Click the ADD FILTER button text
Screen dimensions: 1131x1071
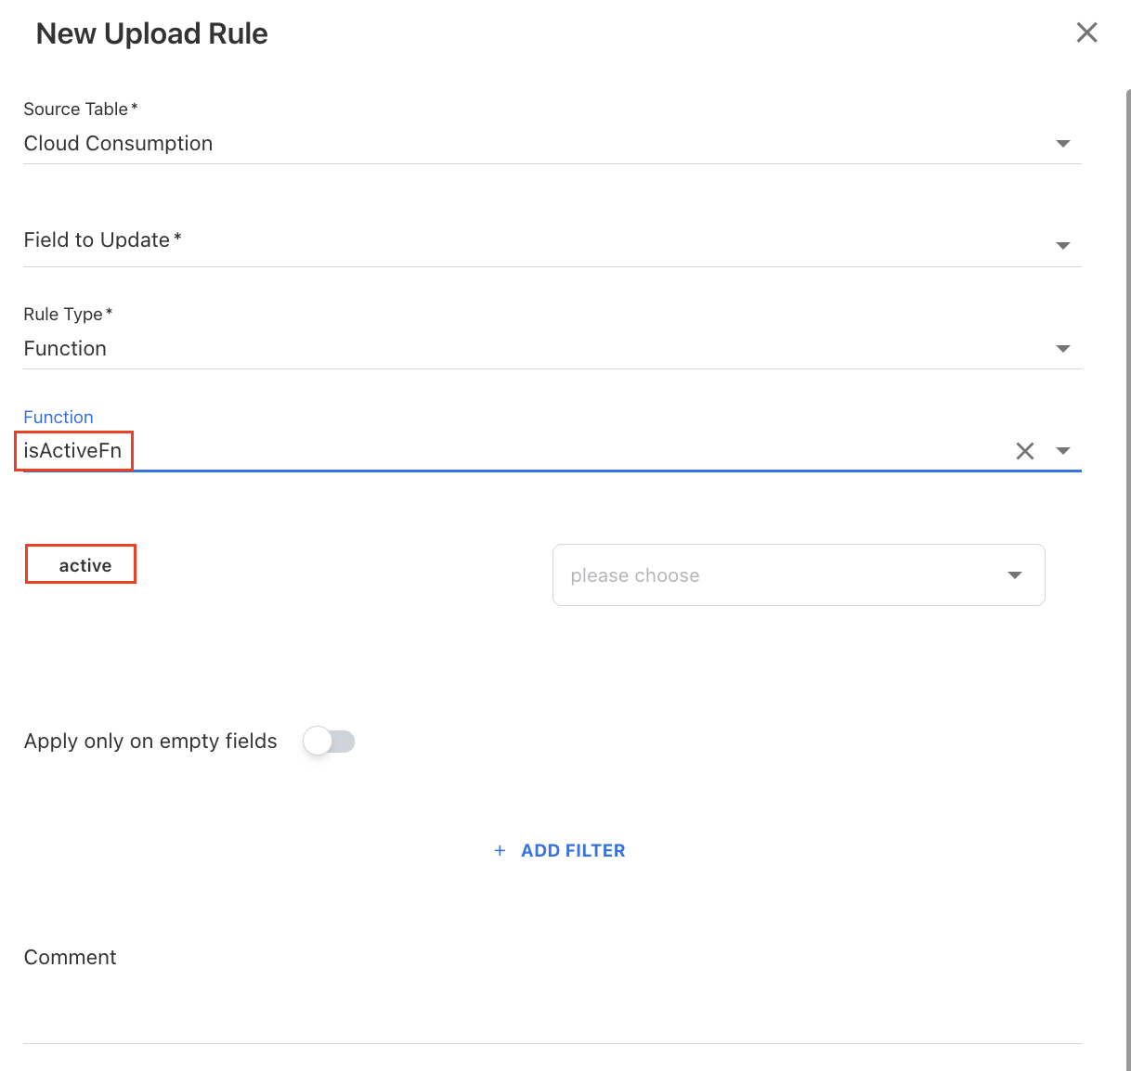[573, 850]
